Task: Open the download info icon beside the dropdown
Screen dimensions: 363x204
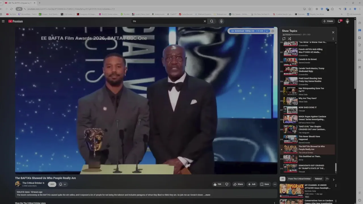Action: click(x=273, y=31)
